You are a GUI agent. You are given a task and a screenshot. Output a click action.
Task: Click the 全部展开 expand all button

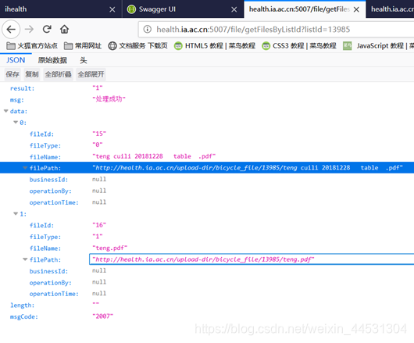coord(91,74)
